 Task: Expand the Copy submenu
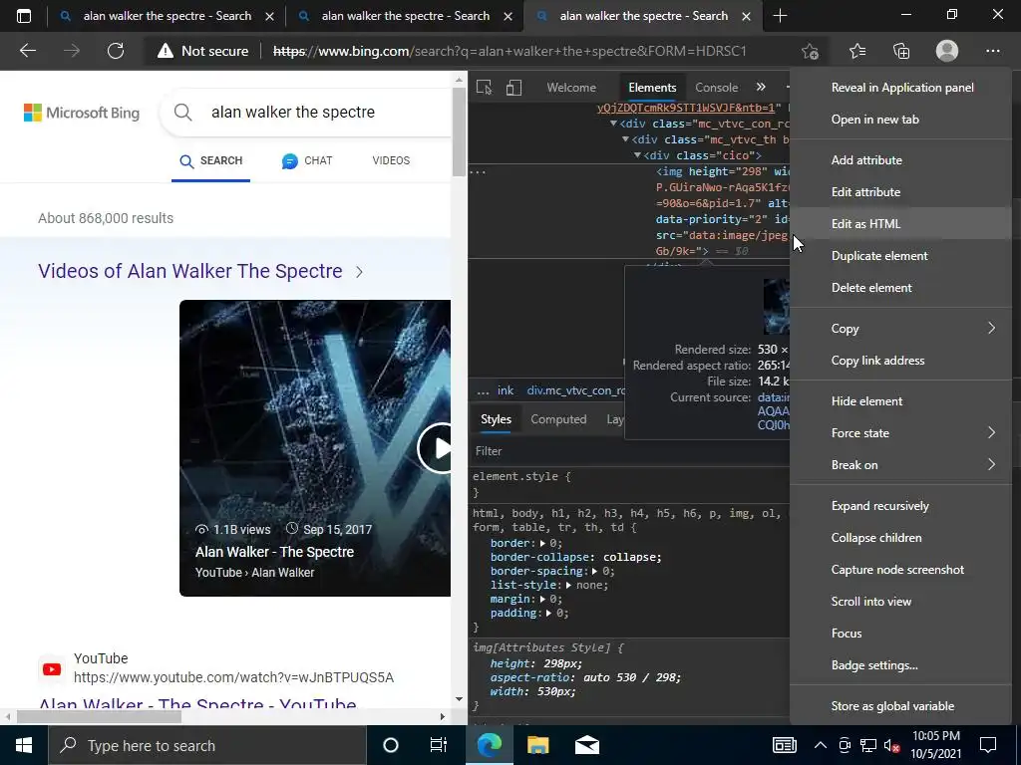coord(900,329)
